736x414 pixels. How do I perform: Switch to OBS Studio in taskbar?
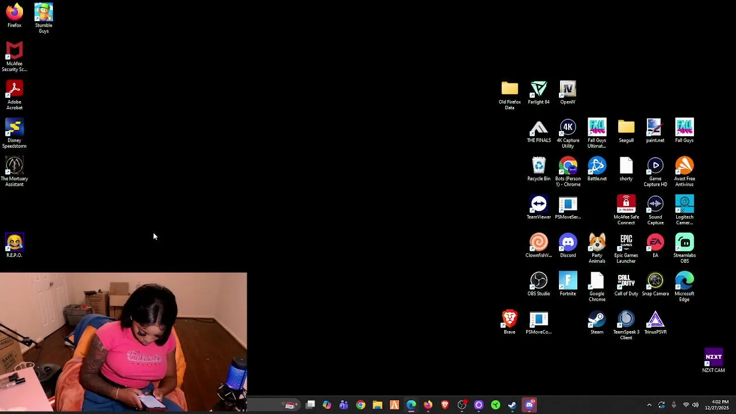[x=462, y=405]
